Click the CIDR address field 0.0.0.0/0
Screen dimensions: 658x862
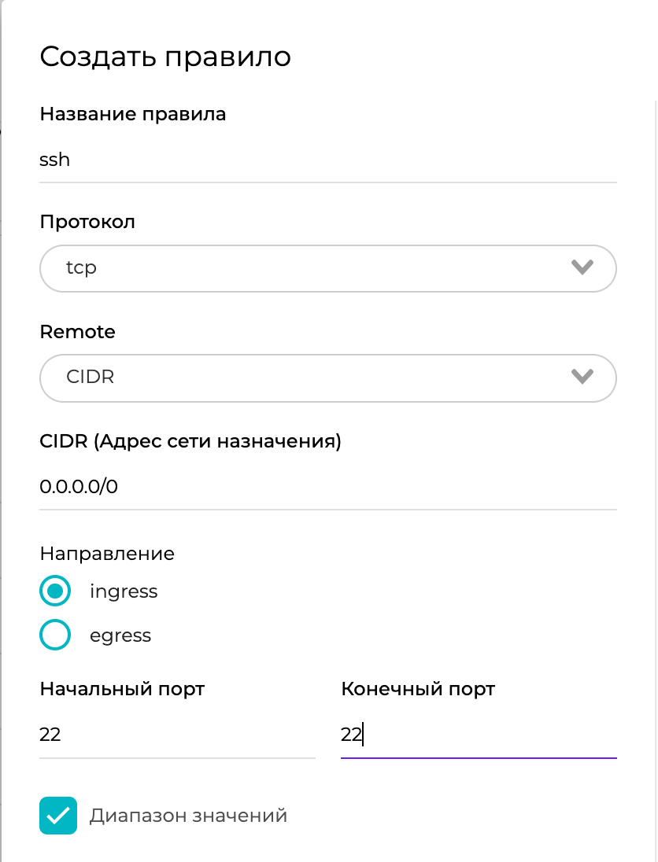tap(327, 487)
